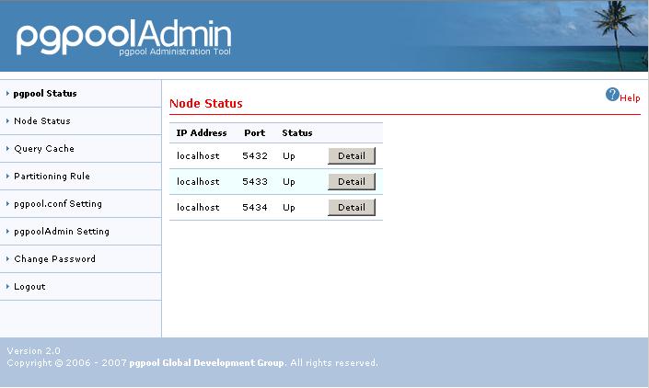Follow the pgpool Global Development Group footer link
The height and width of the screenshot is (388, 649).
coord(207,363)
